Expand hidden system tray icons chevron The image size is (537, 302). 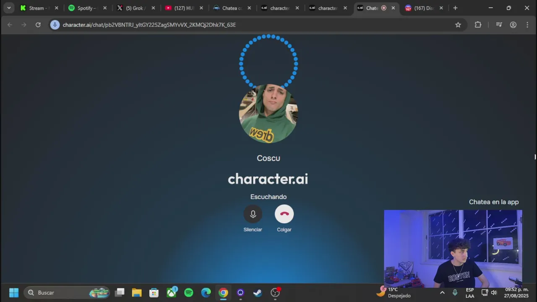tap(442, 292)
